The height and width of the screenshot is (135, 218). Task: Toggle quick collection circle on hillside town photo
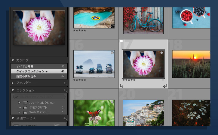pyautogui.click(x=161, y=102)
